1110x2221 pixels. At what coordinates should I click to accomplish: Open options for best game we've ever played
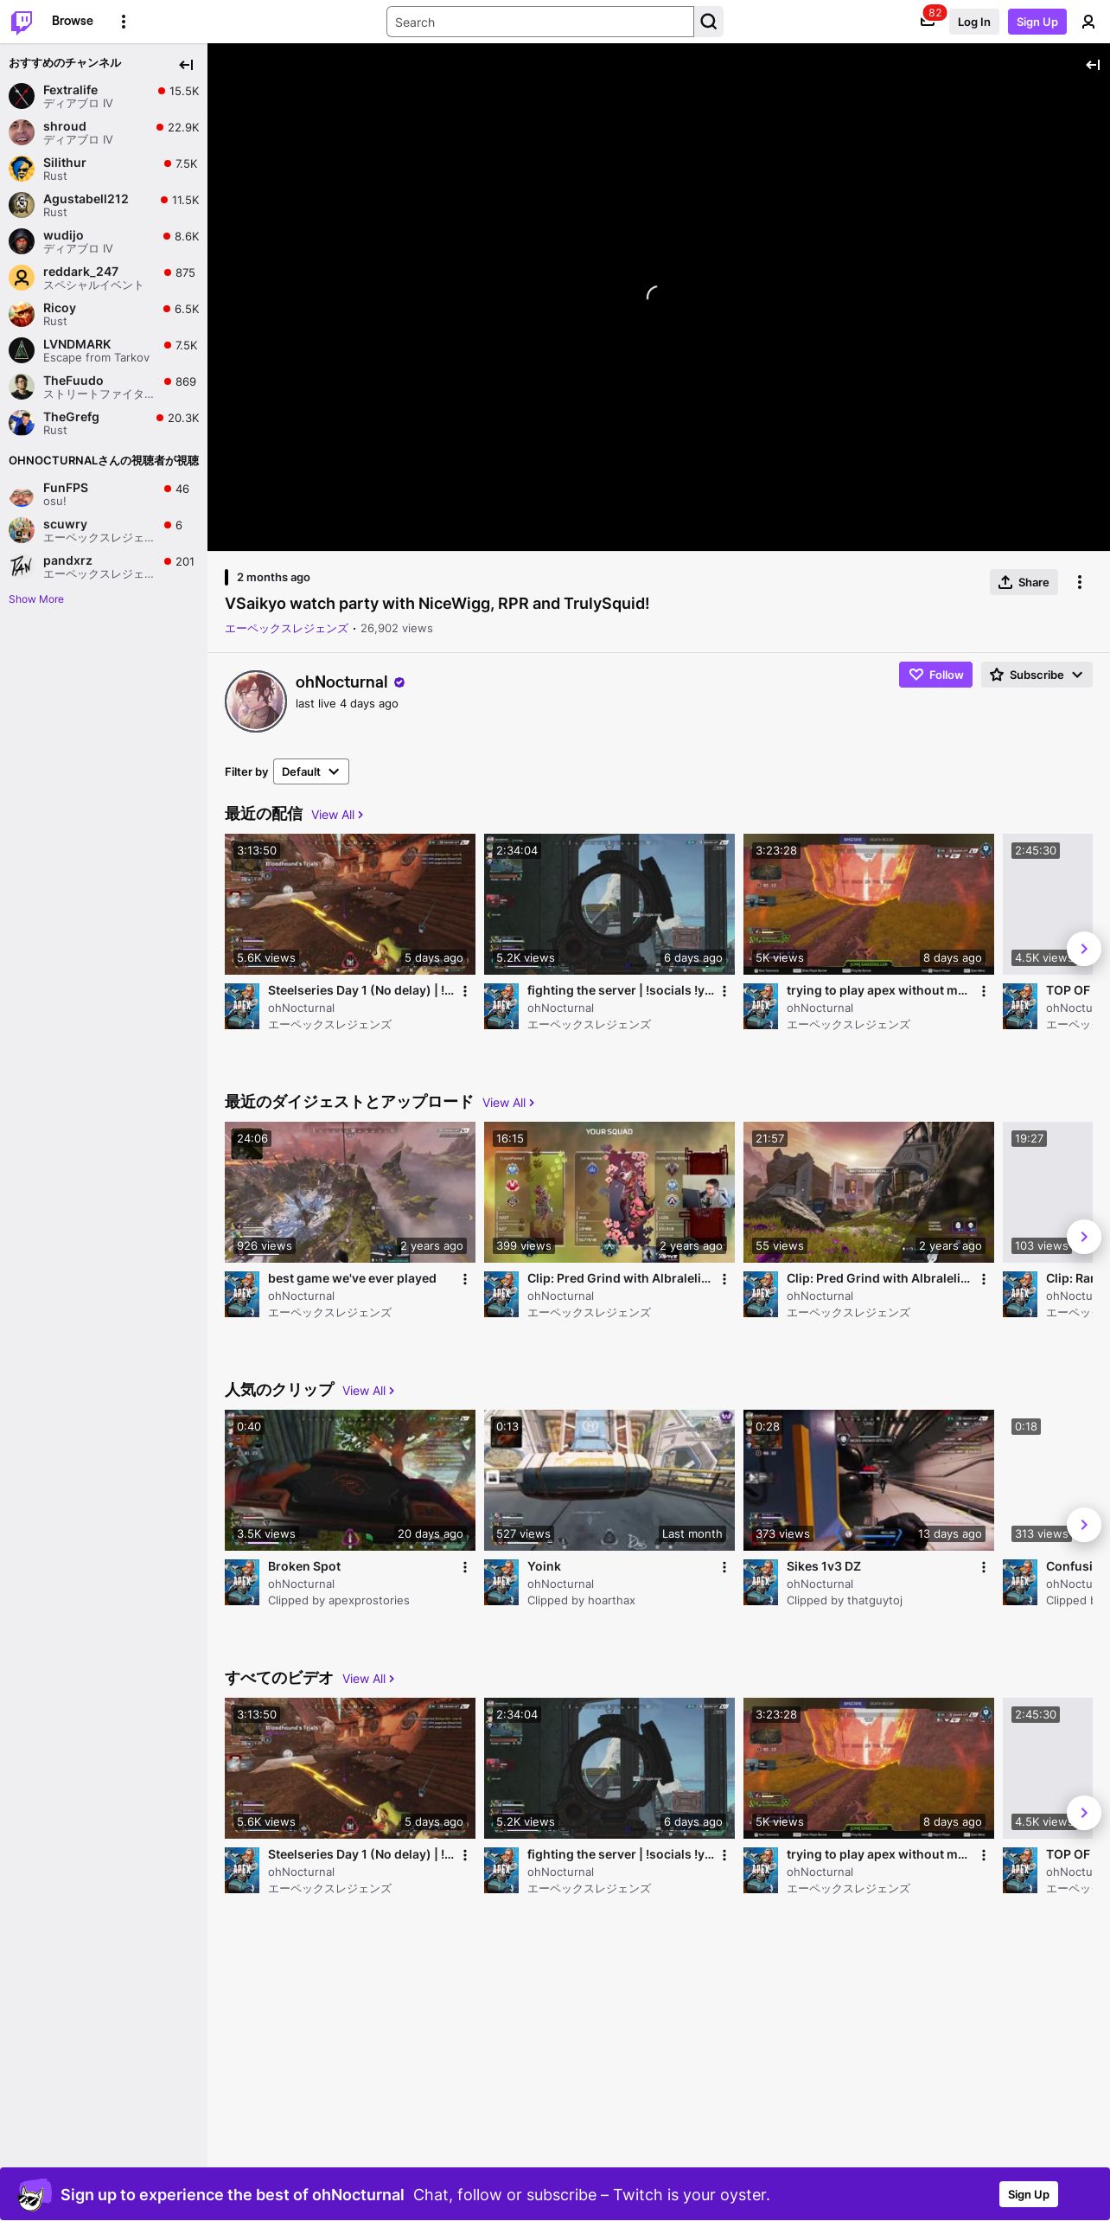tap(465, 1279)
